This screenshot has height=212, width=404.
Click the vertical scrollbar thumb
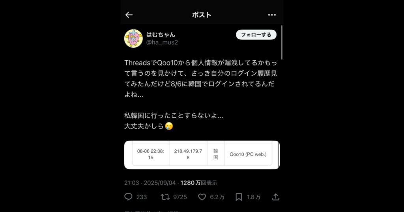[282, 43]
